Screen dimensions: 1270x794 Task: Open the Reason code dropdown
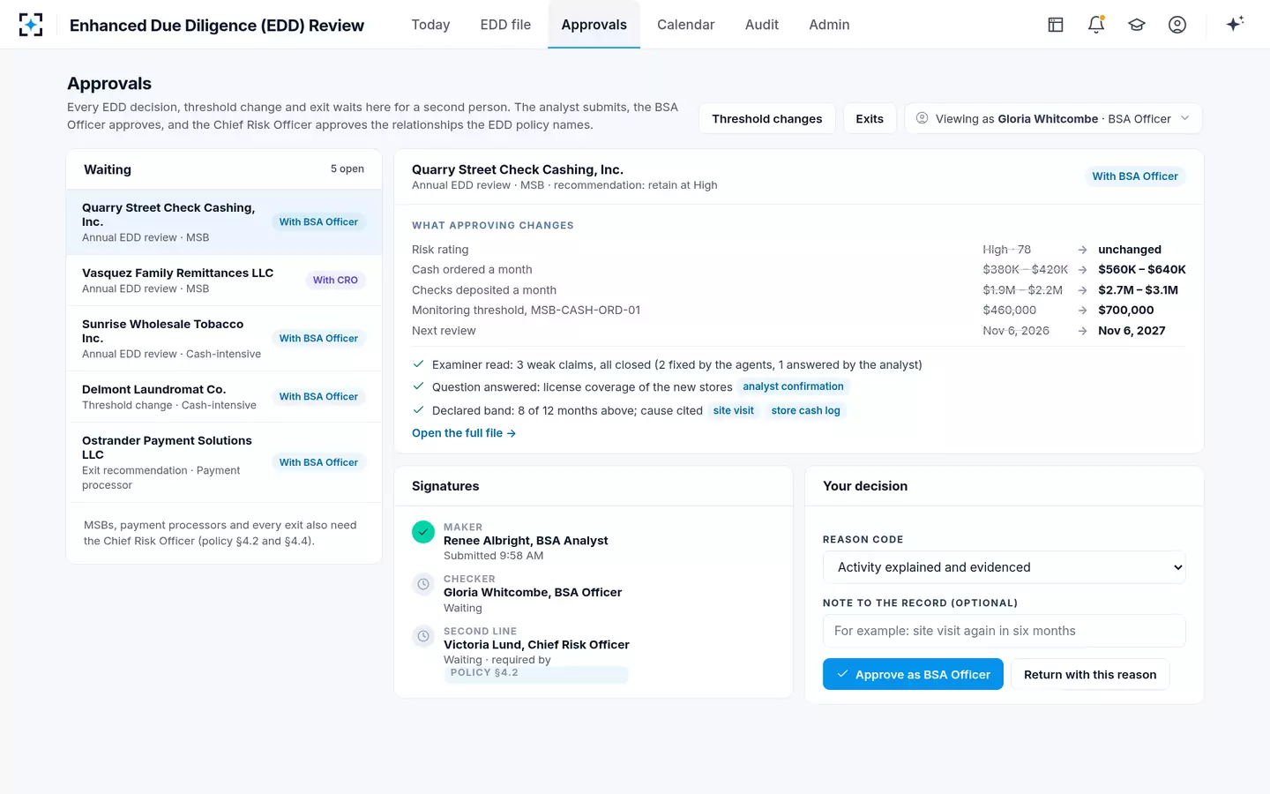1004,567
